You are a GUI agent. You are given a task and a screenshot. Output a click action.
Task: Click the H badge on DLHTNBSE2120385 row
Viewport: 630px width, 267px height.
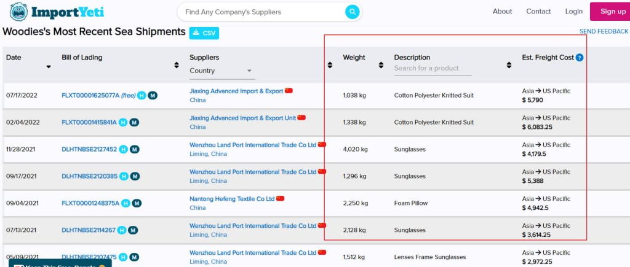click(x=123, y=176)
